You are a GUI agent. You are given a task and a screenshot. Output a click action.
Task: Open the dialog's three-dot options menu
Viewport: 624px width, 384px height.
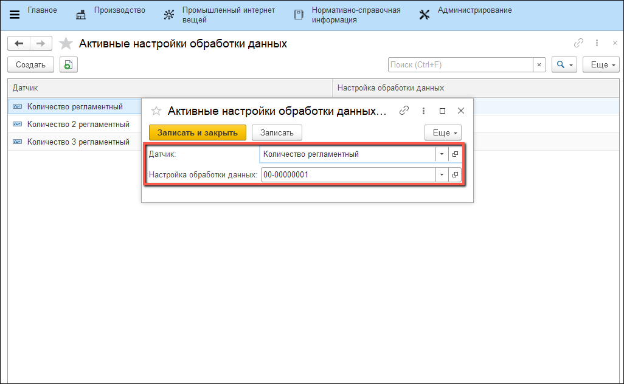423,111
